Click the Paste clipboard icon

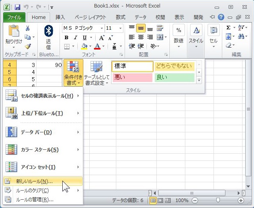13,31
